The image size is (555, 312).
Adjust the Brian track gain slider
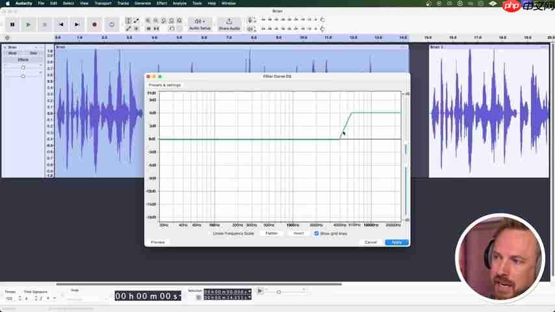coord(23,67)
